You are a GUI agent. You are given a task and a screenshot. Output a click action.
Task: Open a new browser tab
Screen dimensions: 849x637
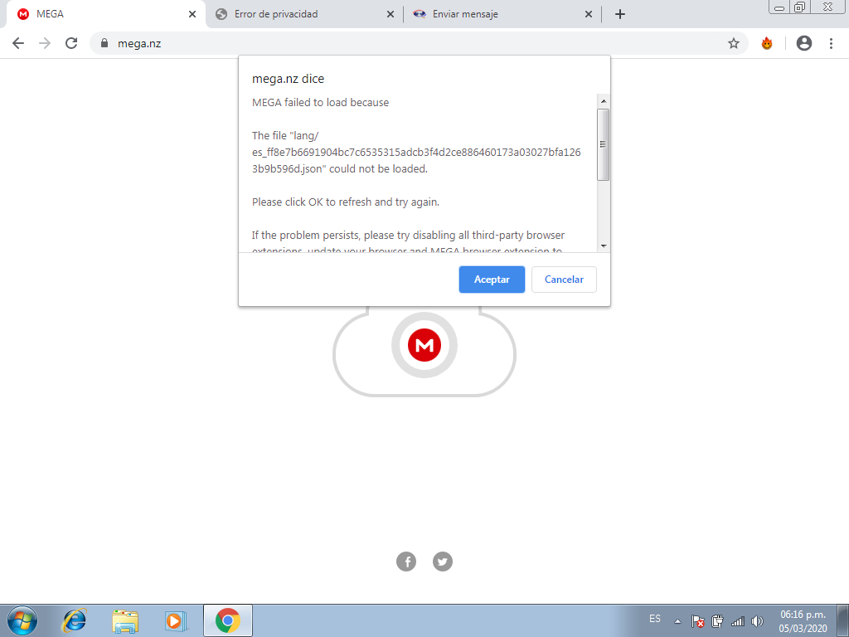[x=620, y=15]
